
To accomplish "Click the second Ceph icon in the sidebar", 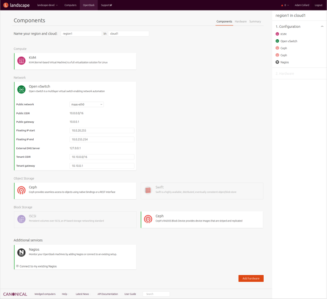I will click(277, 55).
